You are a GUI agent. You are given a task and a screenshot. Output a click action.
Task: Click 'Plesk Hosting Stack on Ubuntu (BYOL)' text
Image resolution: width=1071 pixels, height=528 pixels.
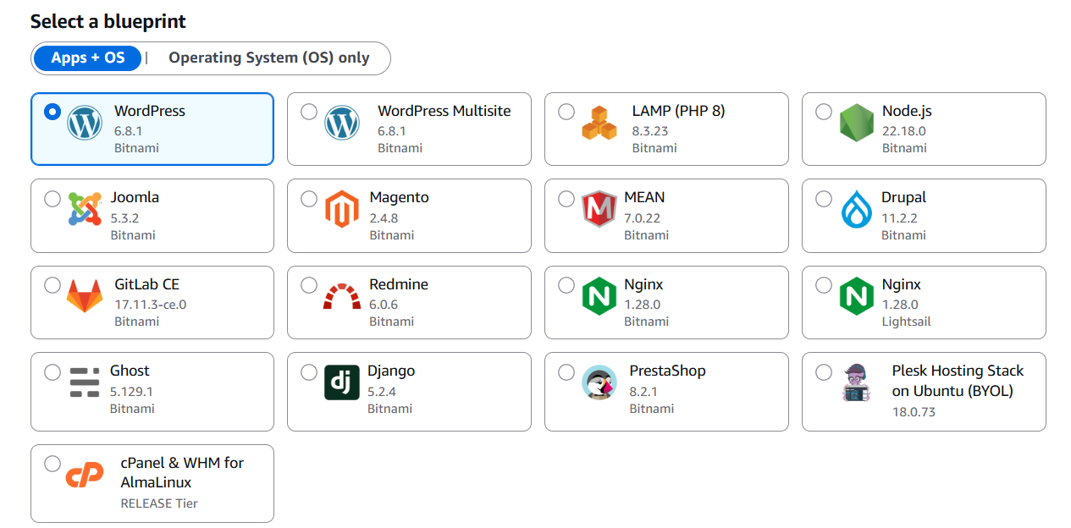pyautogui.click(x=958, y=381)
